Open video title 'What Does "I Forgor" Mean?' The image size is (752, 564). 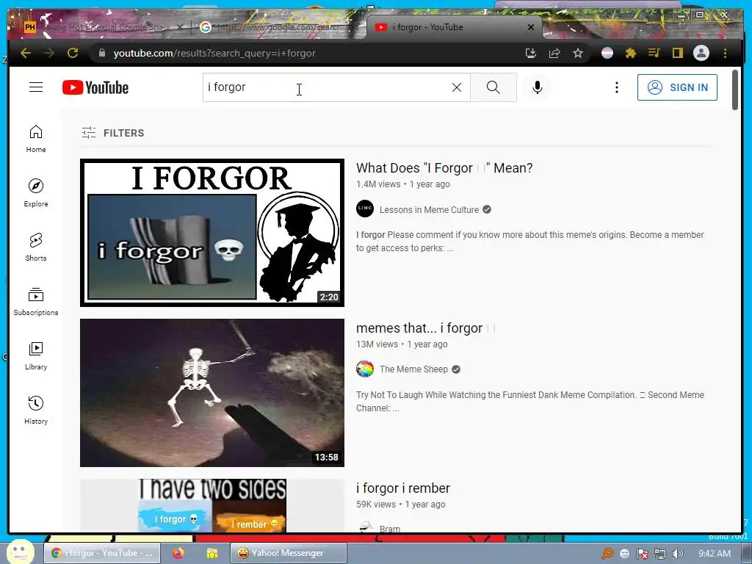[444, 168]
